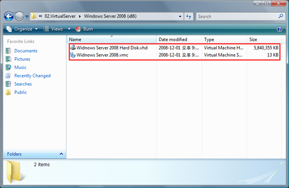Screen dimensions: 289x188
Task: Expand hidden path with the double chevron
Action: 40,16
